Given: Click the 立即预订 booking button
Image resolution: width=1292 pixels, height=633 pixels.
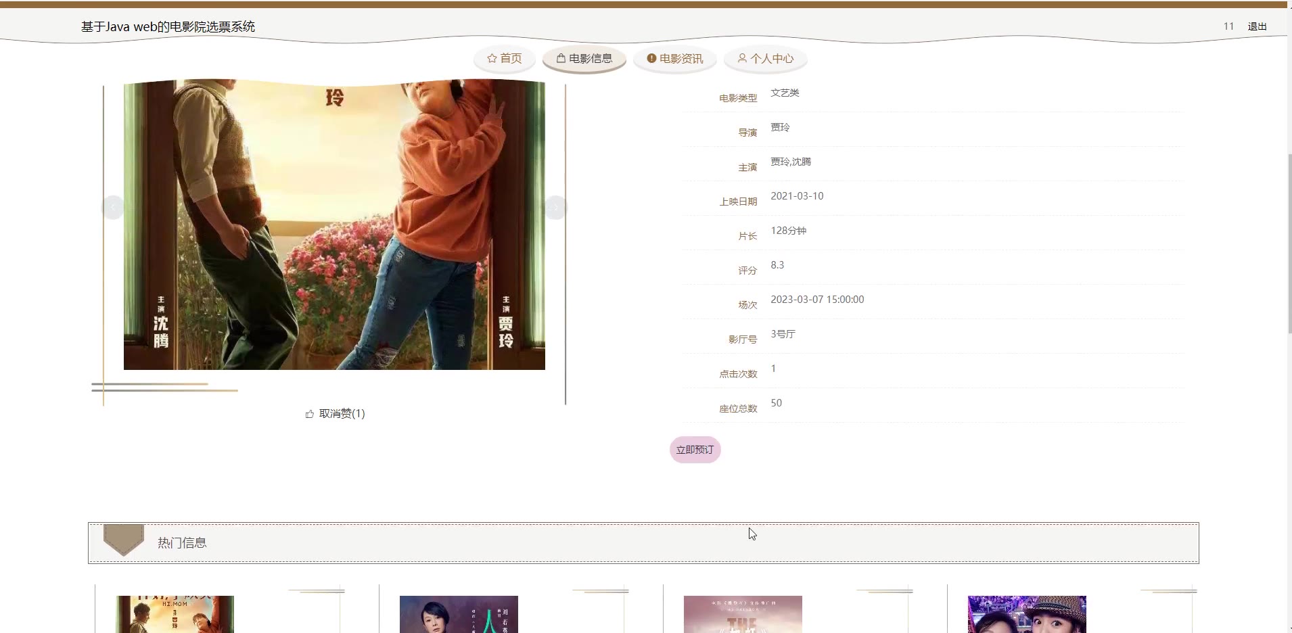Looking at the screenshot, I should [x=695, y=450].
